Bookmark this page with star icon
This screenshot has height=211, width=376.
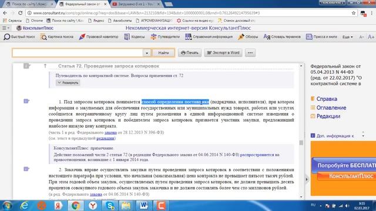pyautogui.click(x=354, y=13)
